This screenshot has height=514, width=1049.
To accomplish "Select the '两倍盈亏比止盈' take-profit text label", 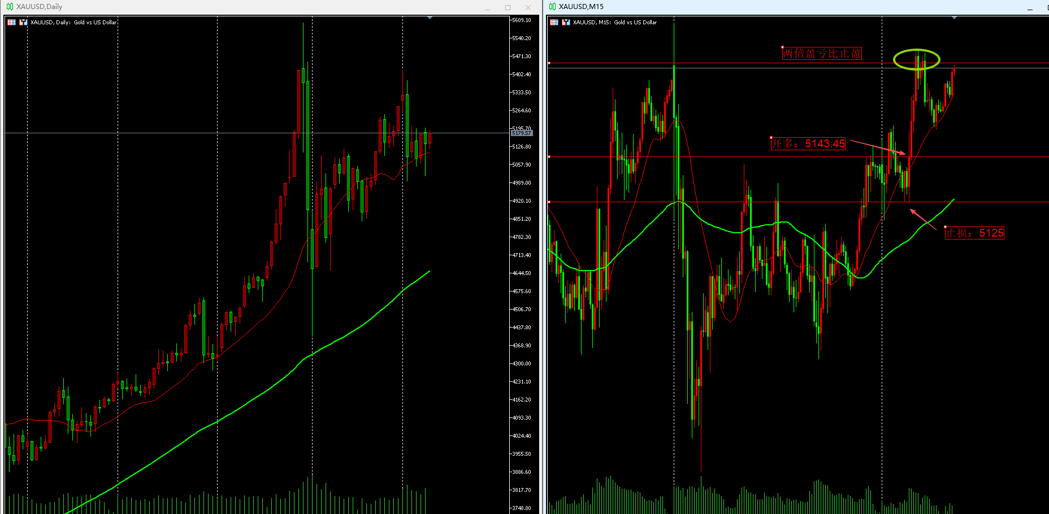I will pyautogui.click(x=822, y=54).
